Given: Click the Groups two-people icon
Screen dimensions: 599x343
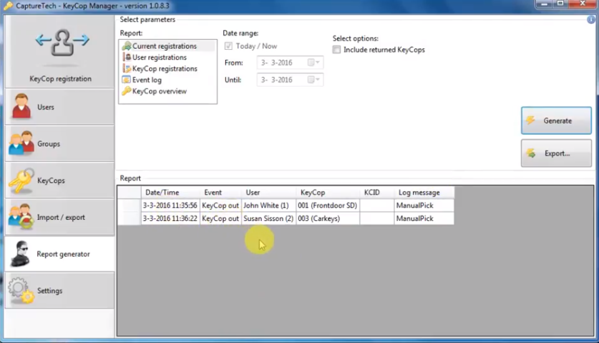Looking at the screenshot, I should pos(21,143).
